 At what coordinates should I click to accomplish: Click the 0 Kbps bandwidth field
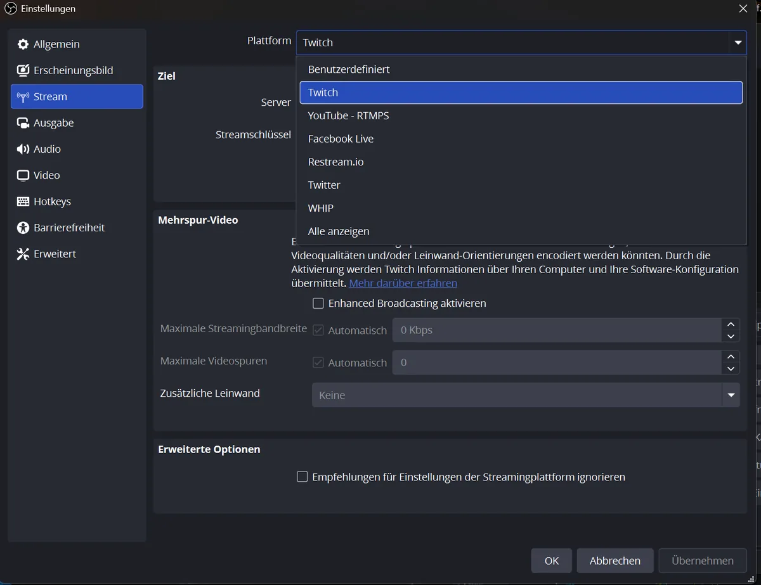click(557, 330)
